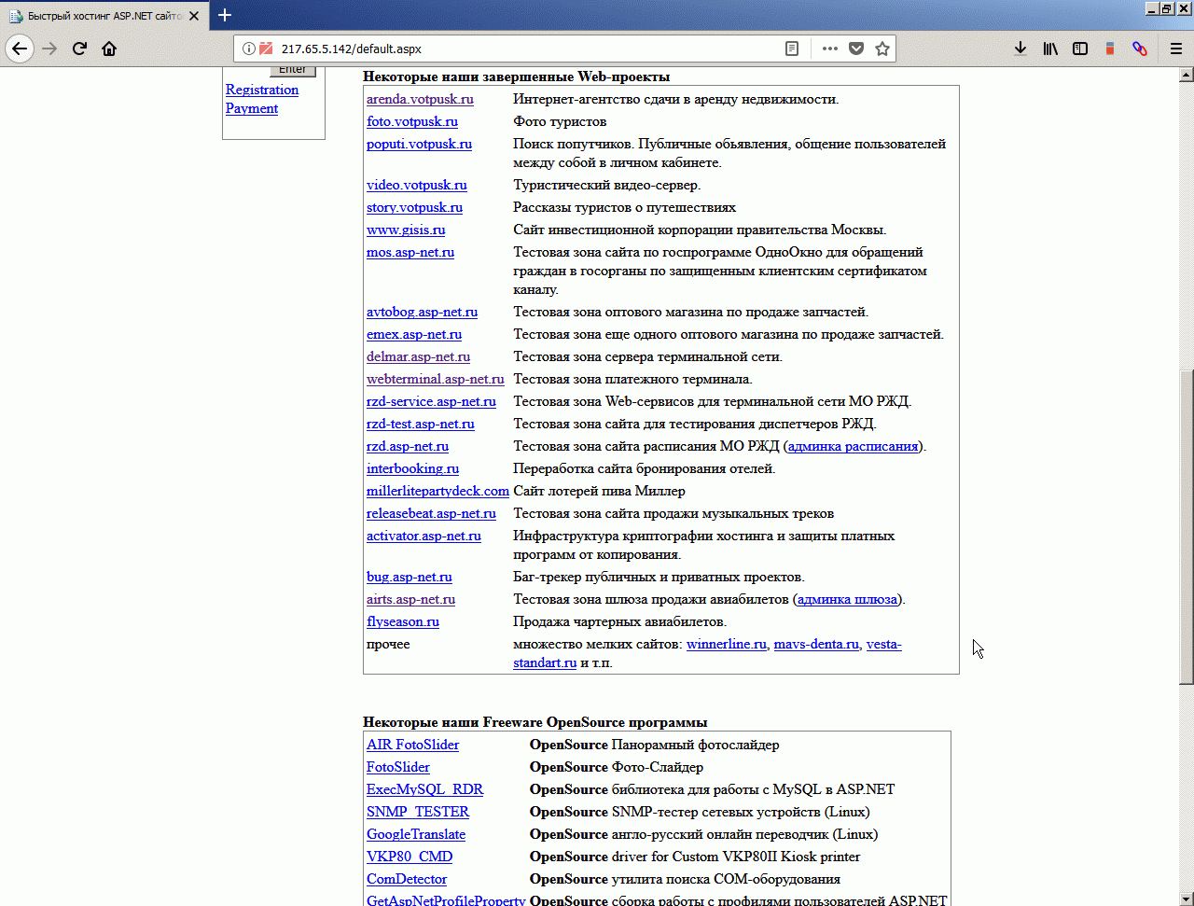Open activator.asp-net.ru link
The height and width of the screenshot is (906, 1194).
(423, 536)
